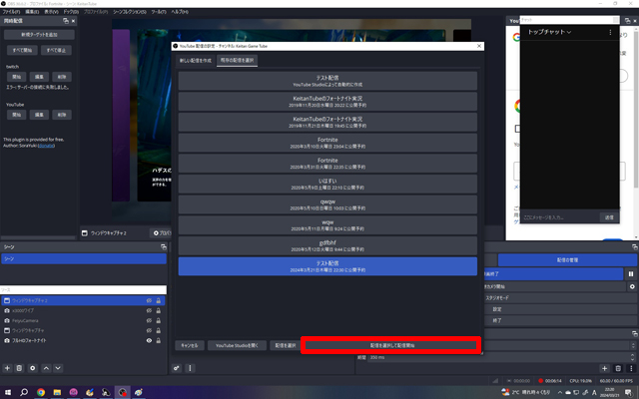Image resolution: width=639 pixels, height=399 pixels.
Task: Select テスト配信 scheduled 2024年3月21日
Action: pos(327,266)
